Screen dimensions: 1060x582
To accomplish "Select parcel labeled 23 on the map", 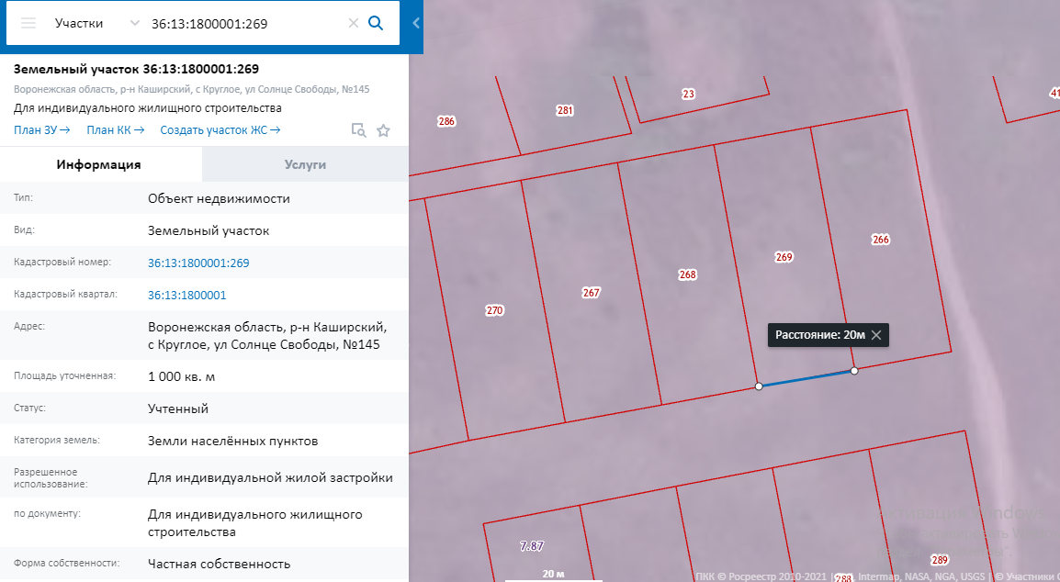I will point(688,94).
